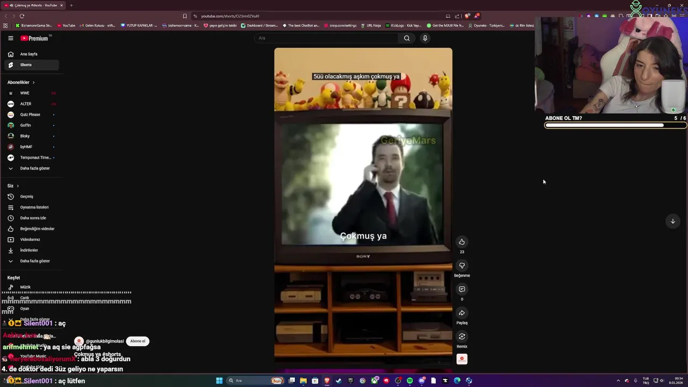Viewport: 688px width, 387px height.
Task: Subscribe with the Abone ol button
Action: pos(138,341)
